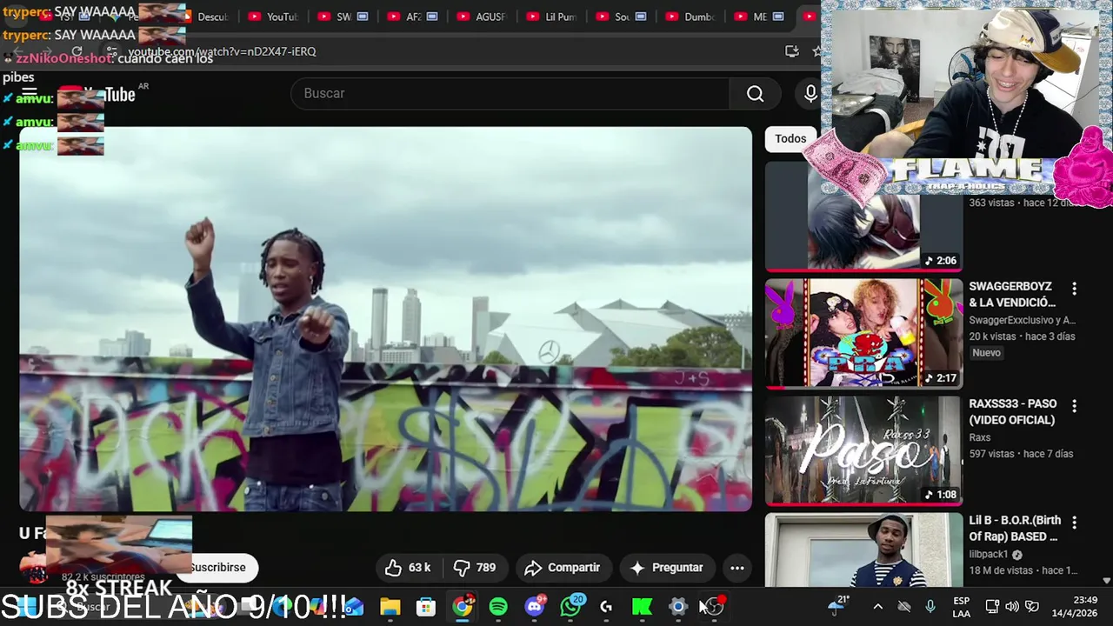Switch to the Sou browser tab
Image resolution: width=1113 pixels, height=626 pixels.
[x=620, y=17]
